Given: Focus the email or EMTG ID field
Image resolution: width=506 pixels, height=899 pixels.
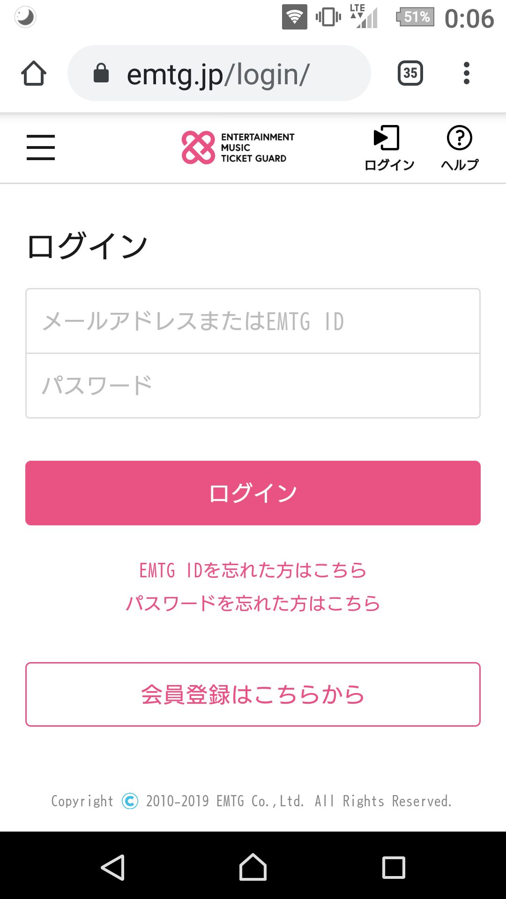Looking at the screenshot, I should [253, 321].
